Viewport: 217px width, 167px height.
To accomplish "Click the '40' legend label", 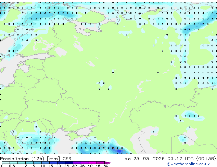I will [x=90, y=166].
